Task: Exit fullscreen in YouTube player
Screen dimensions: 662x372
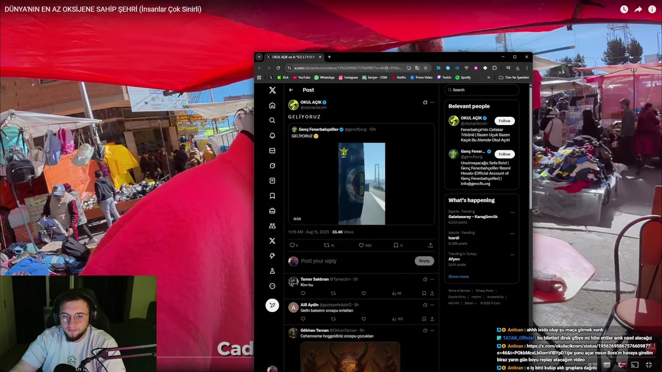Action: [650, 365]
